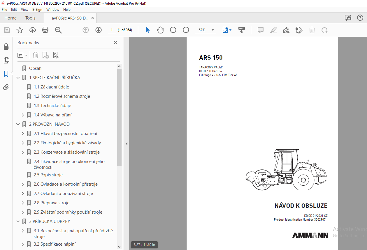
Task: Delete selected bookmark trash icon
Action: coord(36,55)
